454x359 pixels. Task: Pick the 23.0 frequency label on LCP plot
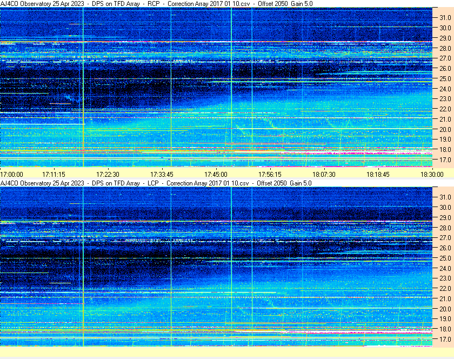point(445,278)
